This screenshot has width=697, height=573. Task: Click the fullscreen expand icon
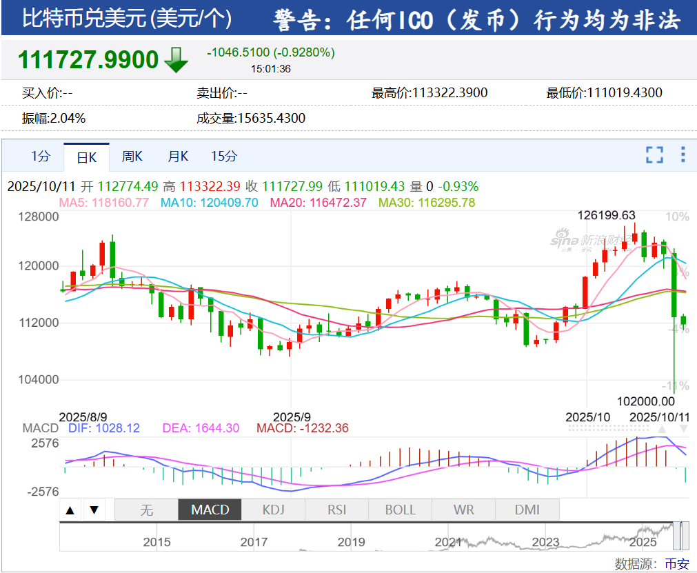[654, 155]
